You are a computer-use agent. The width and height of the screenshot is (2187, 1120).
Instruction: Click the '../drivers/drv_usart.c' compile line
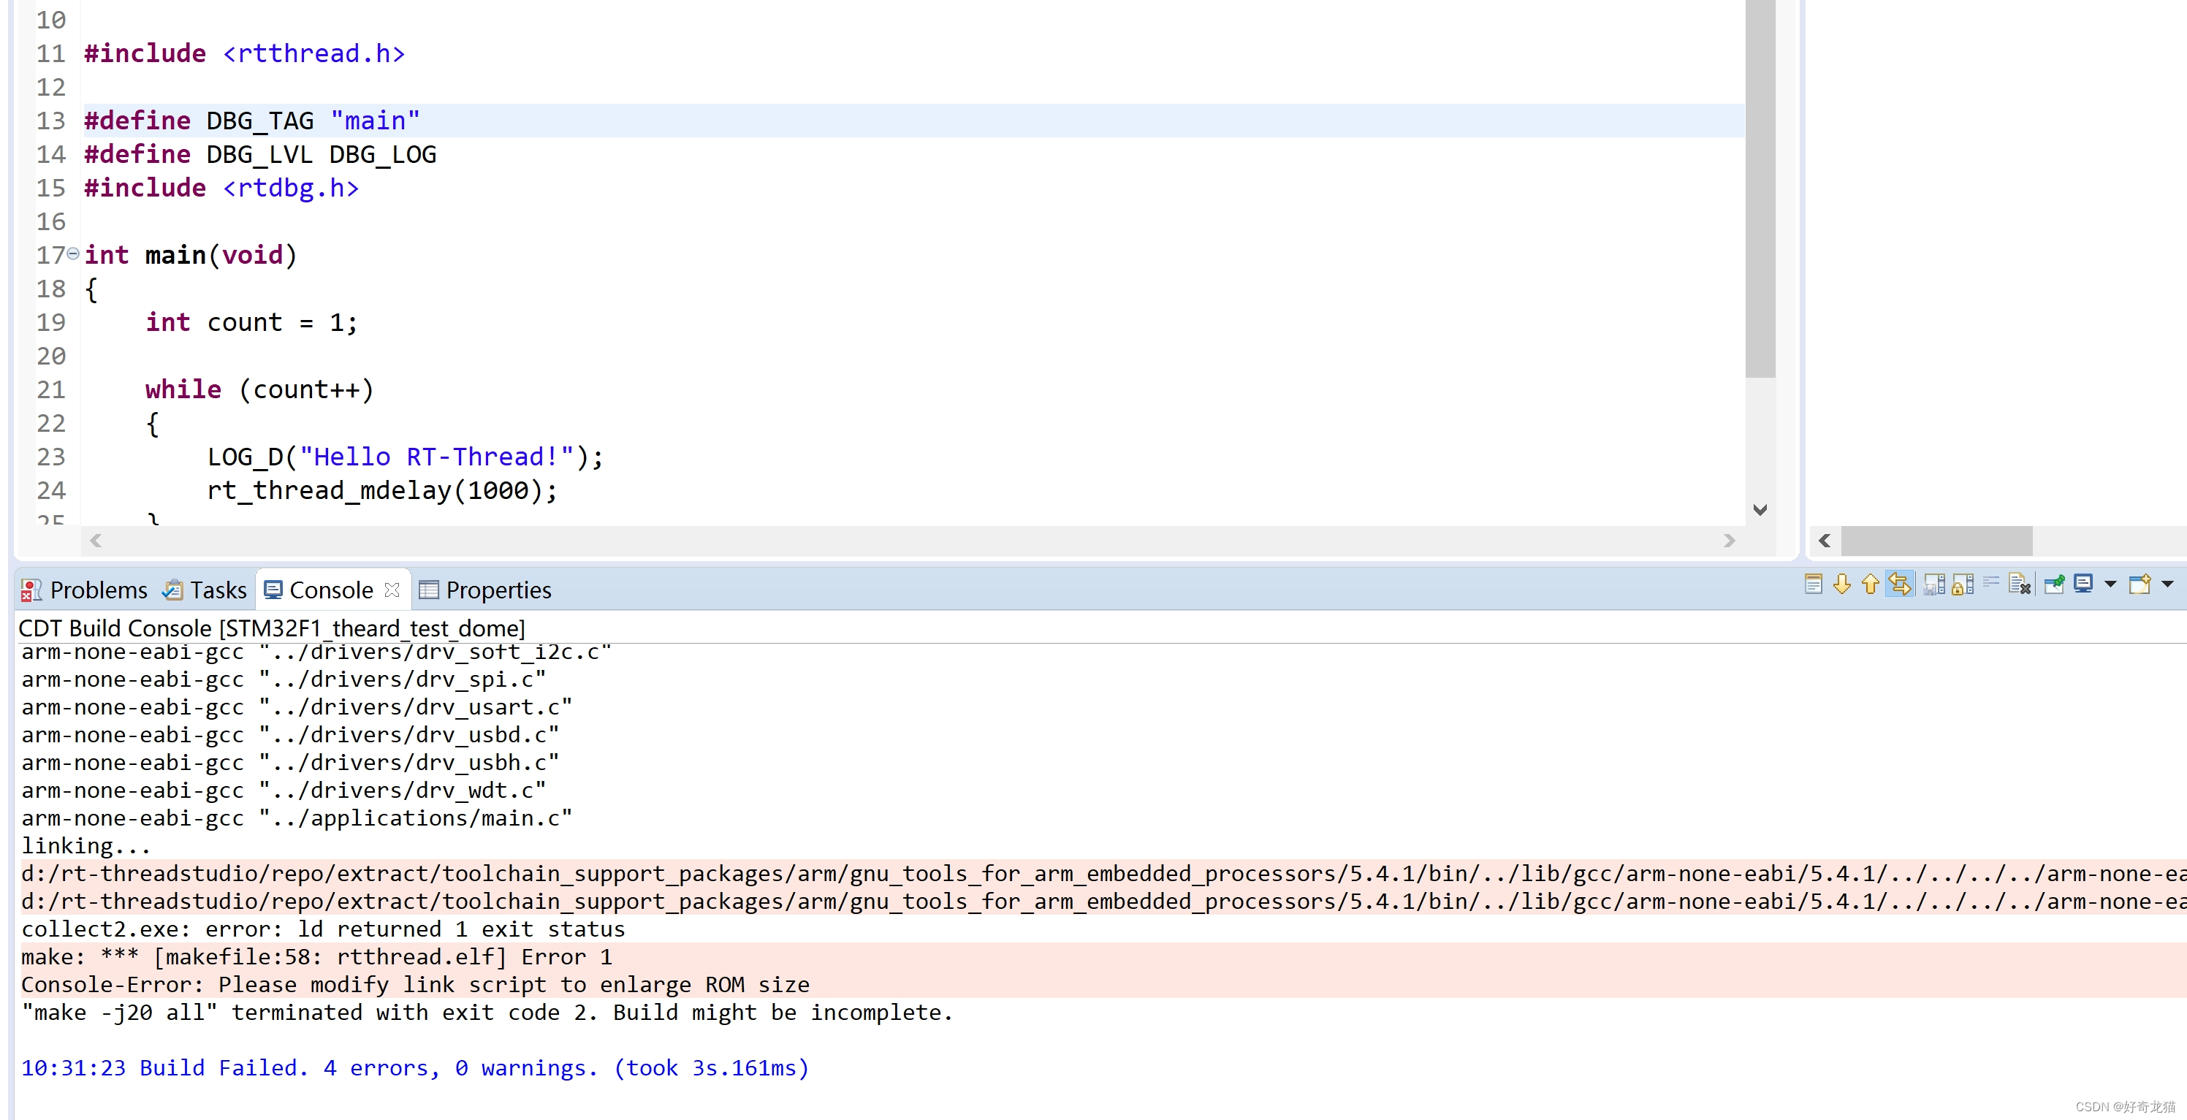click(297, 706)
